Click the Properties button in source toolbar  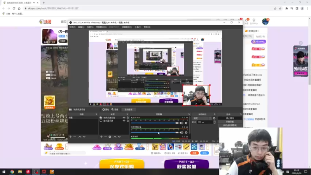(106, 110)
